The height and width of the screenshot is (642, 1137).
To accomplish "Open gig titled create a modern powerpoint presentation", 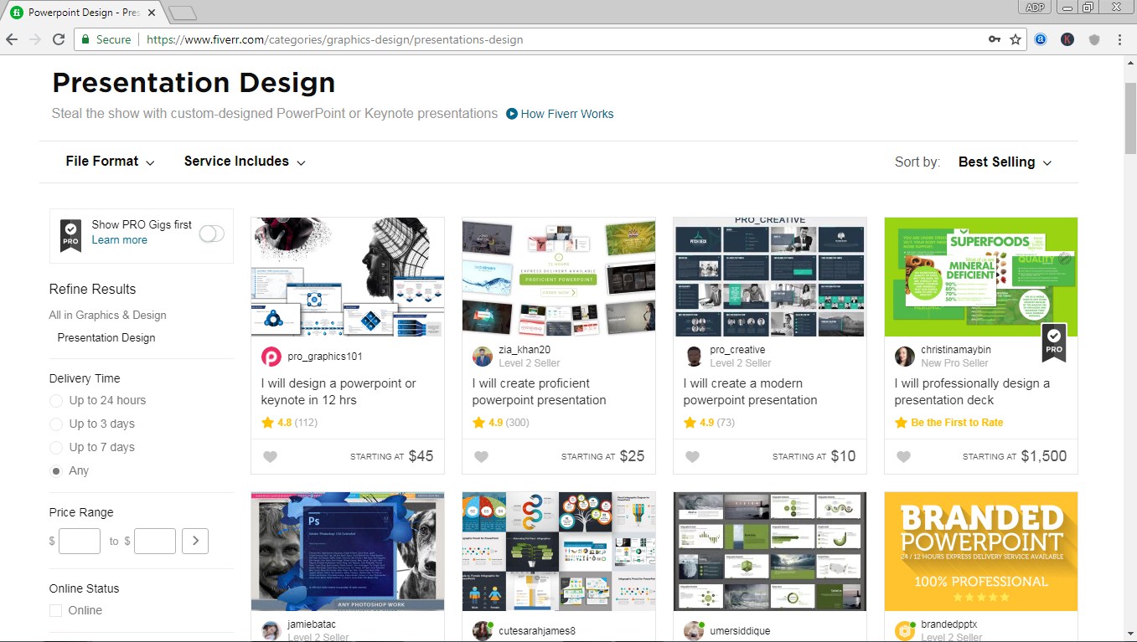I will pyautogui.click(x=750, y=392).
